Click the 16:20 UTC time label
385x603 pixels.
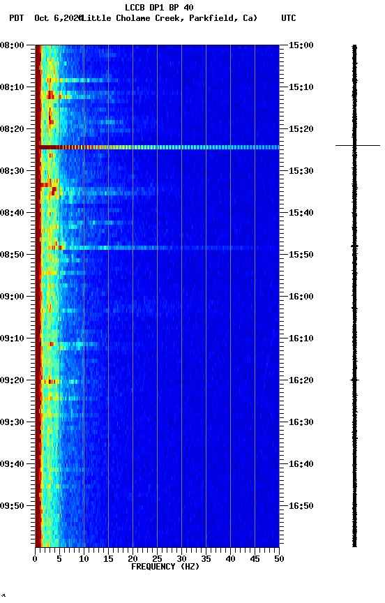pos(301,380)
